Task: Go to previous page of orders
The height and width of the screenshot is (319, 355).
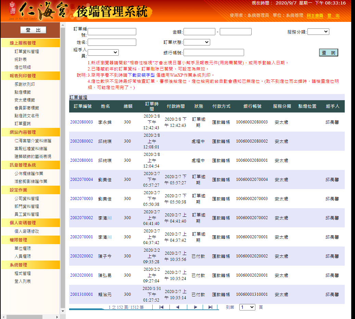Action: (x=177, y=307)
